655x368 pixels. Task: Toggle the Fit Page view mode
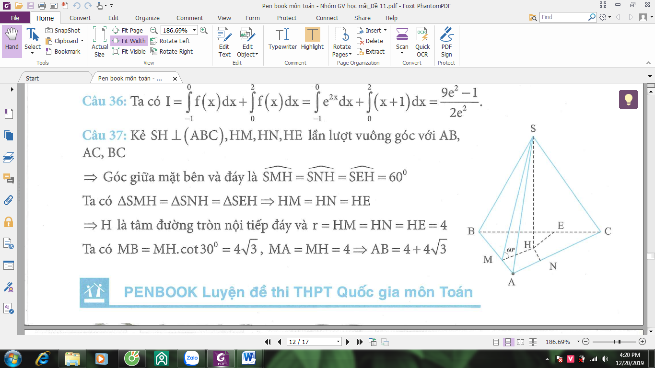click(x=128, y=31)
